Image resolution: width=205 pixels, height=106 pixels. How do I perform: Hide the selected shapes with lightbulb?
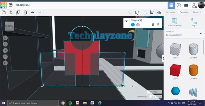coord(158,24)
